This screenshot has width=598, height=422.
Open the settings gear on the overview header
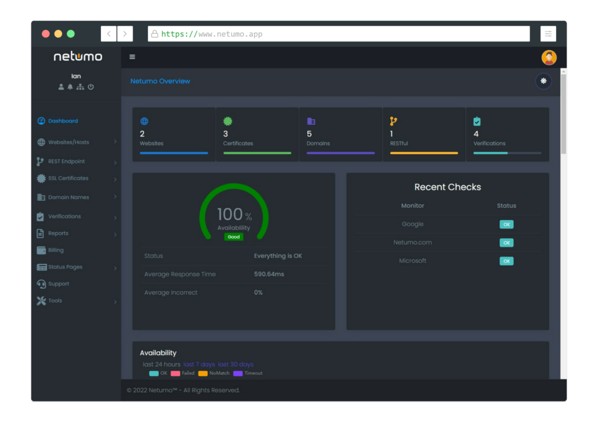[543, 81]
